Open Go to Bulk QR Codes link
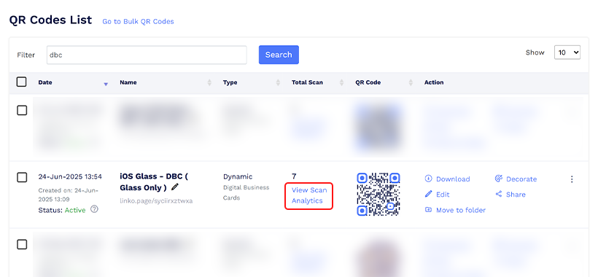This screenshot has width=598, height=277. [138, 22]
